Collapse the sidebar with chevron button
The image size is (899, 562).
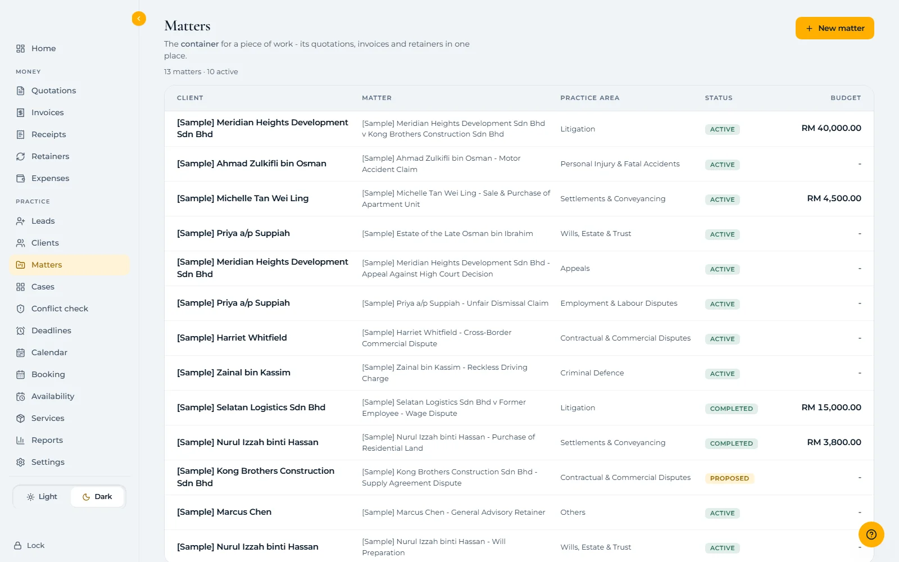pos(139,19)
